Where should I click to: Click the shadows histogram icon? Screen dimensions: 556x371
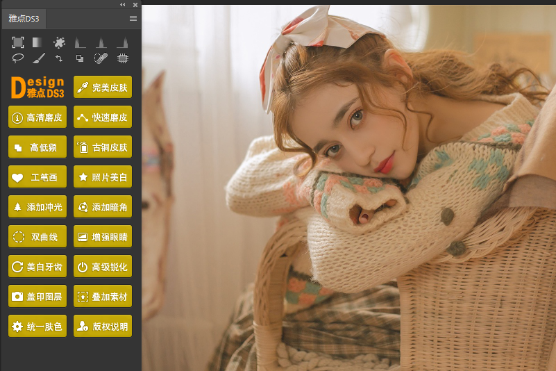click(x=80, y=42)
